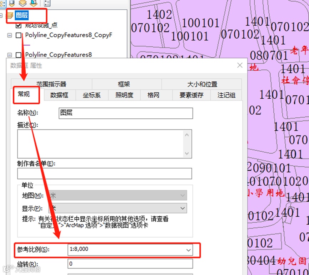Image resolution: width=309 pixels, height=275 pixels.
Task: Select the Polyline_CopyFeatures8 layer name
Action: (x=59, y=55)
